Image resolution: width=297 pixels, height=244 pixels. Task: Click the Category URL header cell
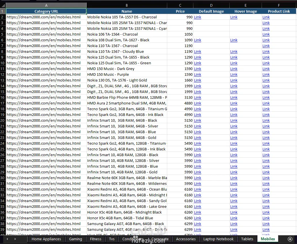click(46, 11)
